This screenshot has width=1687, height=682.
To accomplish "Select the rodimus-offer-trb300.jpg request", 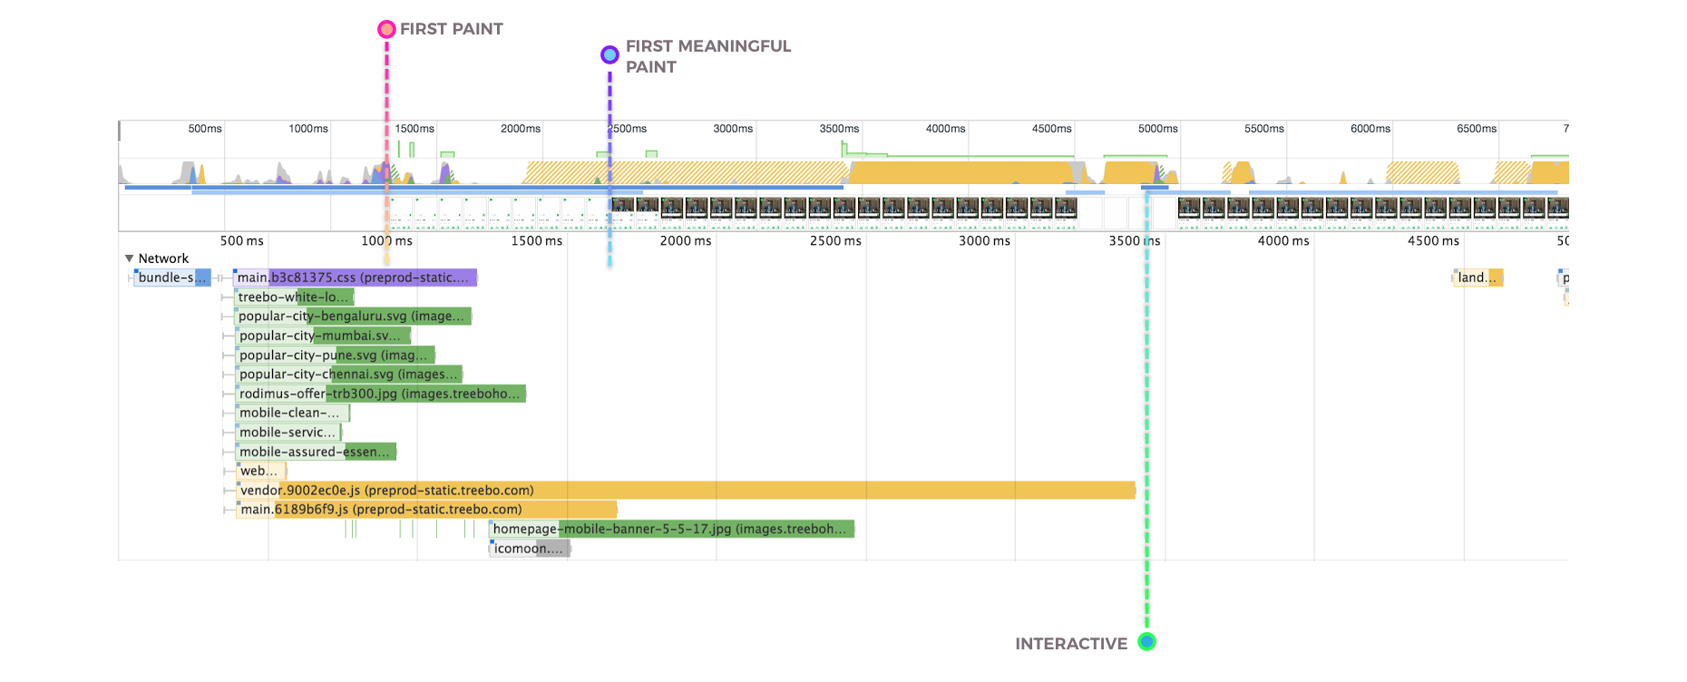I will click(381, 394).
